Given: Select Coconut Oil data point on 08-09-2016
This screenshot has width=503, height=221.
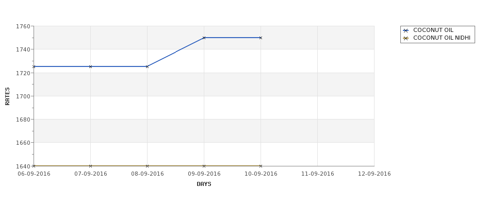Looking at the screenshot, I should (147, 66).
